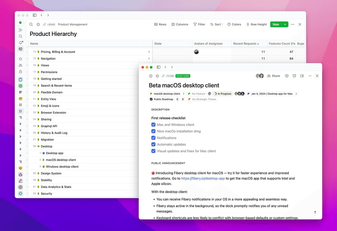The height and width of the screenshot is (231, 337).
Task: Open search from the left sidebar
Action: (20, 36)
